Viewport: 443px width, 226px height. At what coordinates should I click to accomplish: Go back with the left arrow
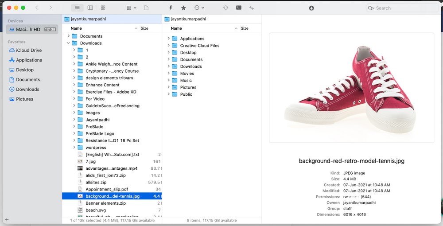(37, 8)
